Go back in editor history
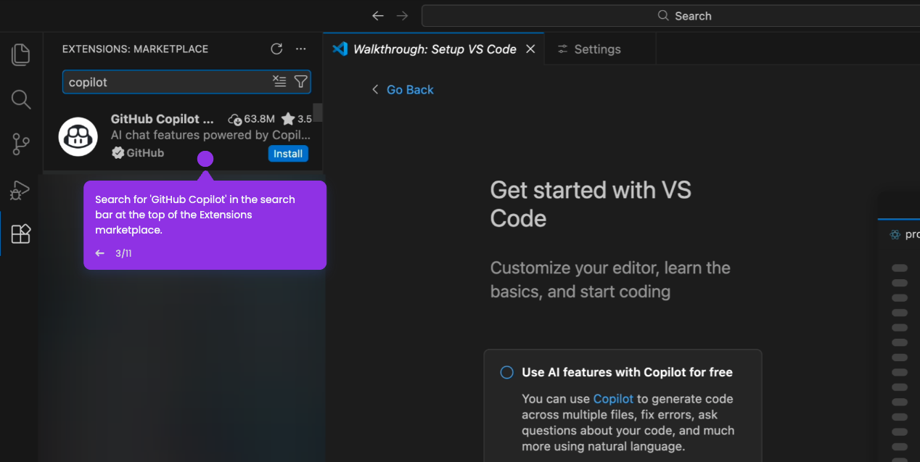The height and width of the screenshot is (462, 920). [377, 15]
